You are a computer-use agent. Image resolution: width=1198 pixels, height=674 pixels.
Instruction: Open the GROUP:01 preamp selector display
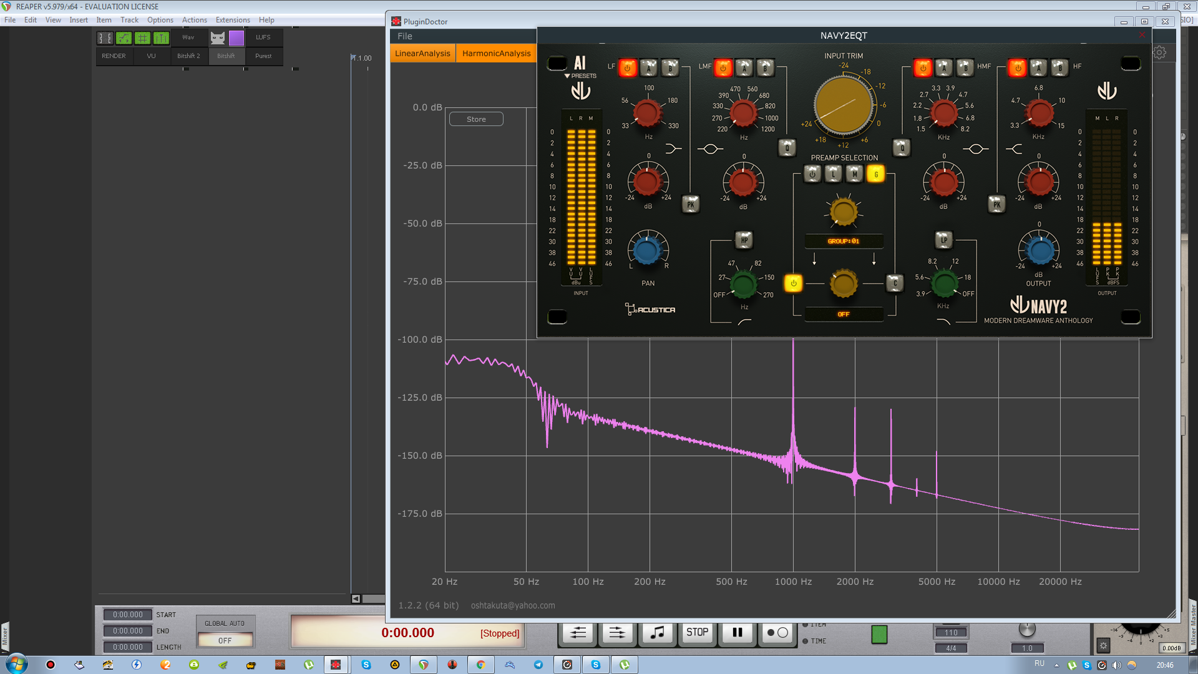click(844, 241)
